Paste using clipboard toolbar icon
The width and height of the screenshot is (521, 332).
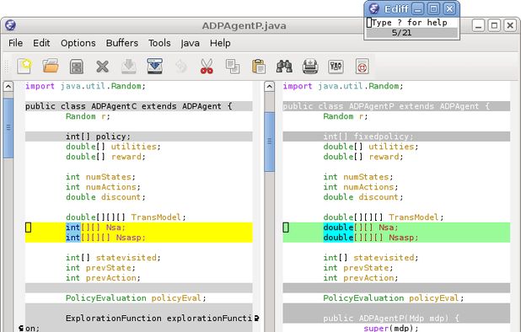click(x=259, y=66)
